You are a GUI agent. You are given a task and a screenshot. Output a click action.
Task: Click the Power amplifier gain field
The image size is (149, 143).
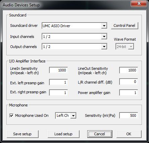pos(129,93)
